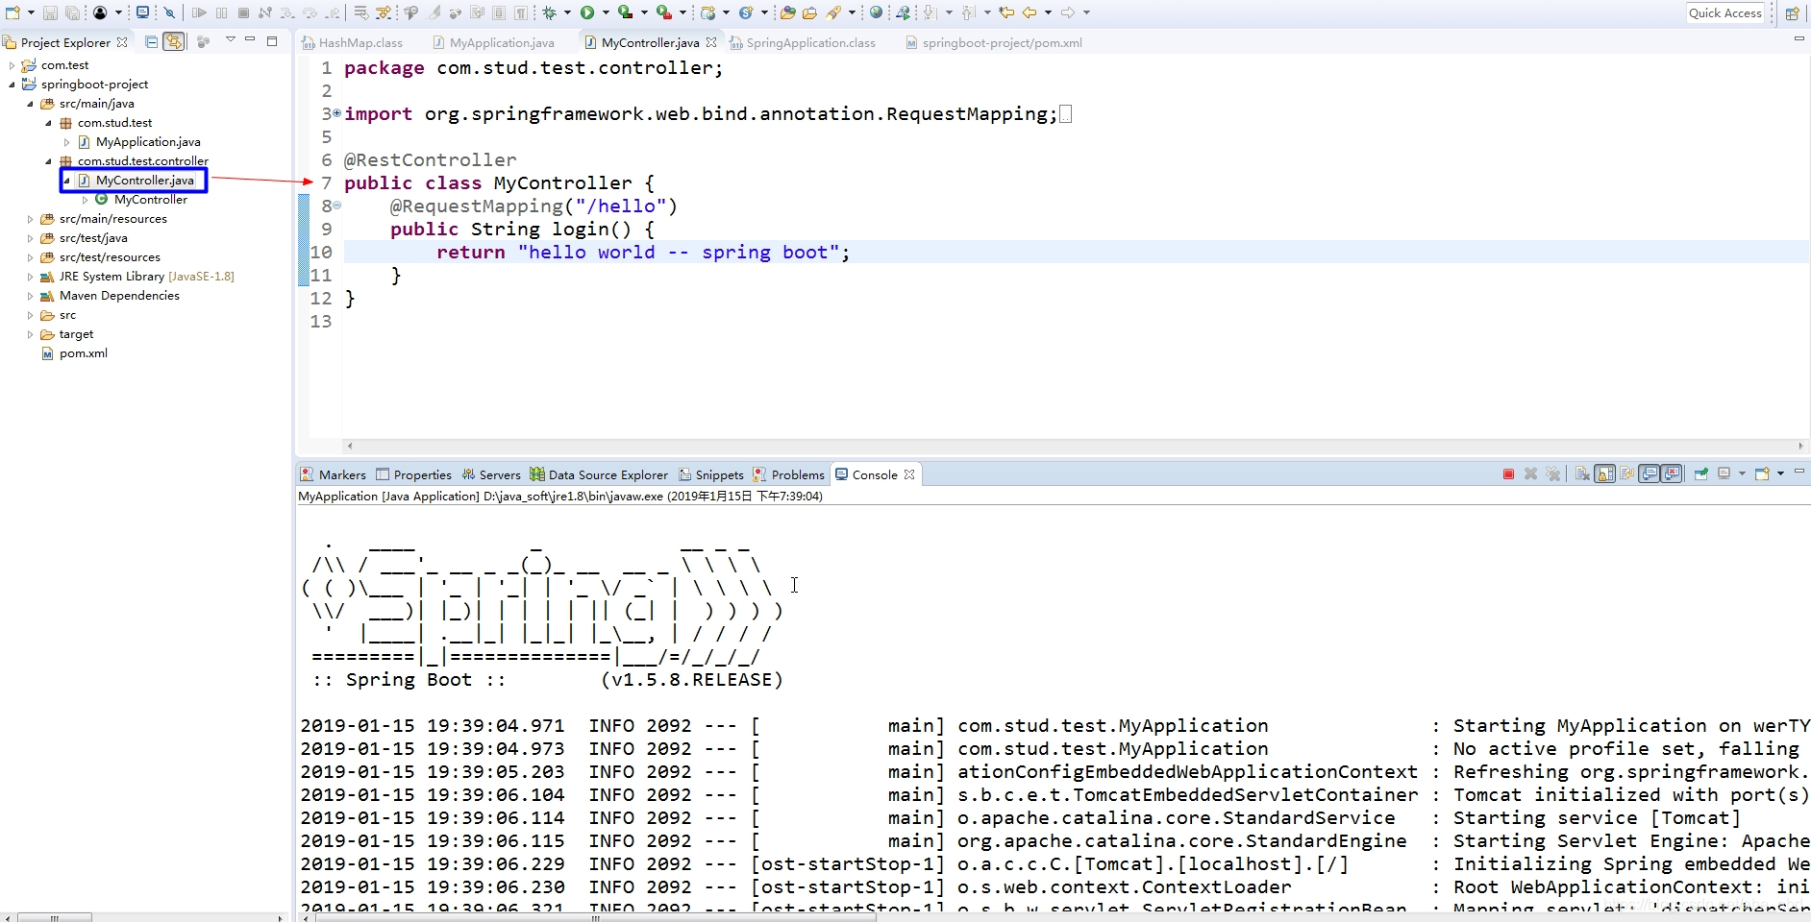The image size is (1811, 922).
Task: Click Skip All Breakpoints icon
Action: [x=169, y=12]
